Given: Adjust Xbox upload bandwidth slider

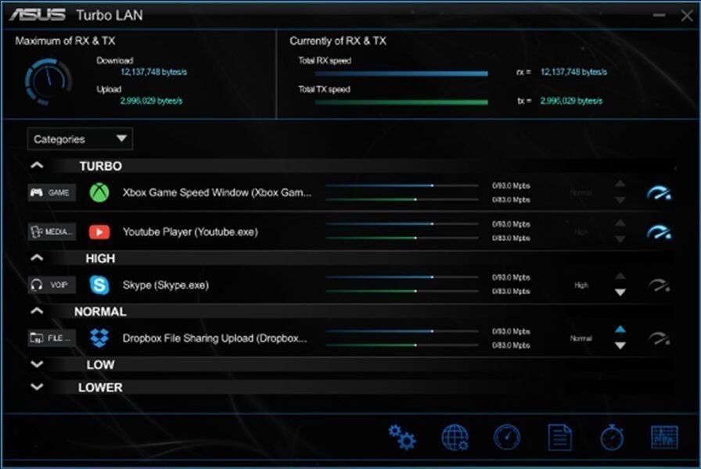Looking at the screenshot, I should (402, 199).
